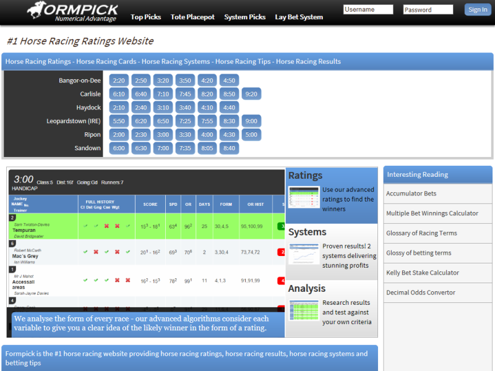495x371 pixels.
Task: Show Sandown 8:40 race
Action: point(229,148)
